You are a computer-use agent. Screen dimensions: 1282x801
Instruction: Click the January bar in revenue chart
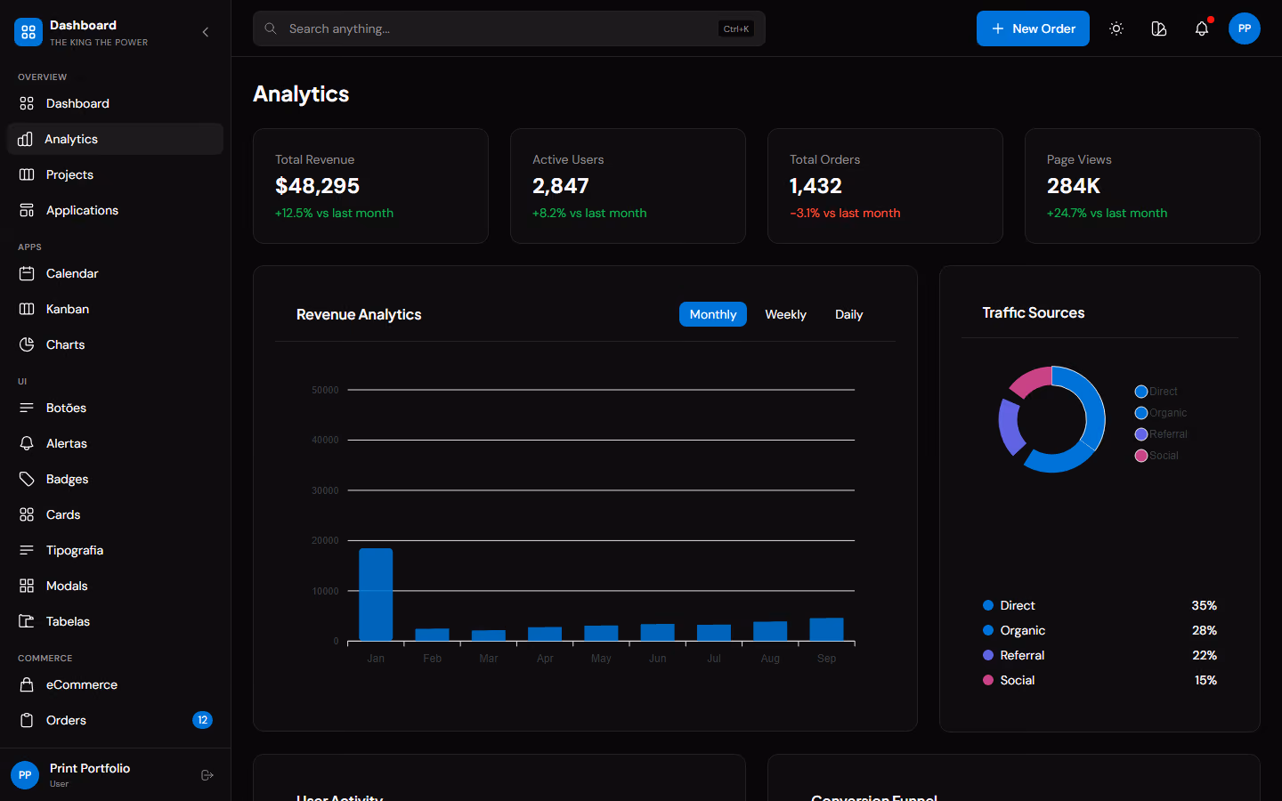point(376,595)
